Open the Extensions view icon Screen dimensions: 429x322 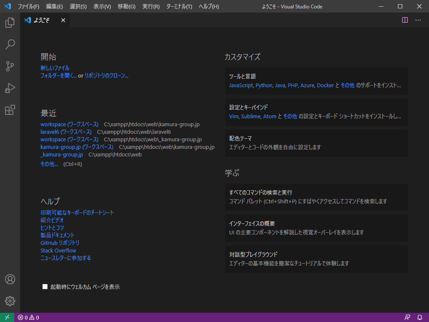pos(10,110)
